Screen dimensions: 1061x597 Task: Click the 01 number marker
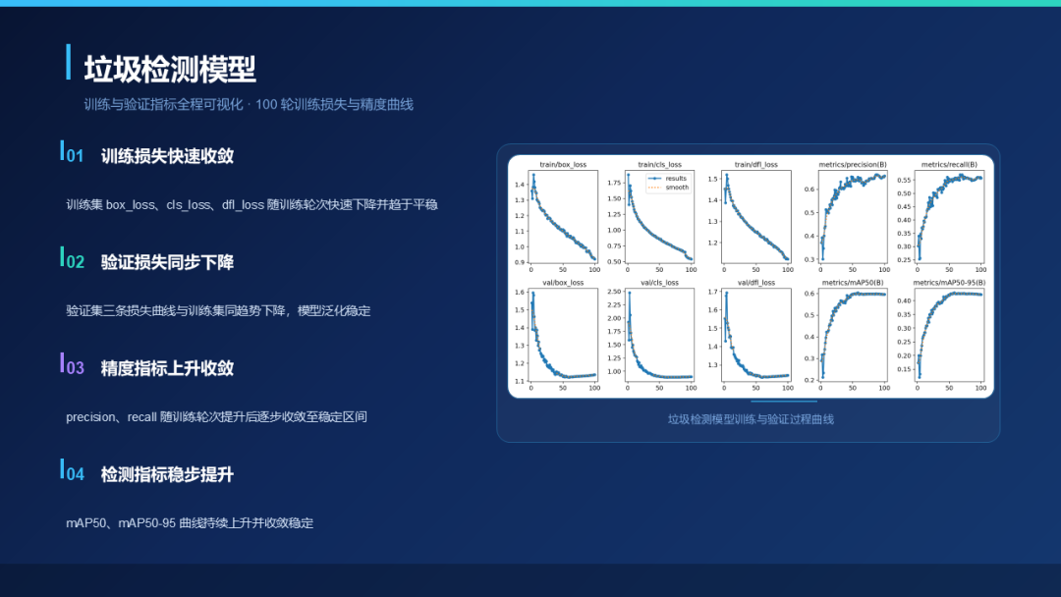(75, 156)
